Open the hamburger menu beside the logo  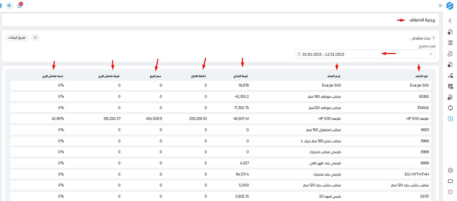click(x=440, y=5)
